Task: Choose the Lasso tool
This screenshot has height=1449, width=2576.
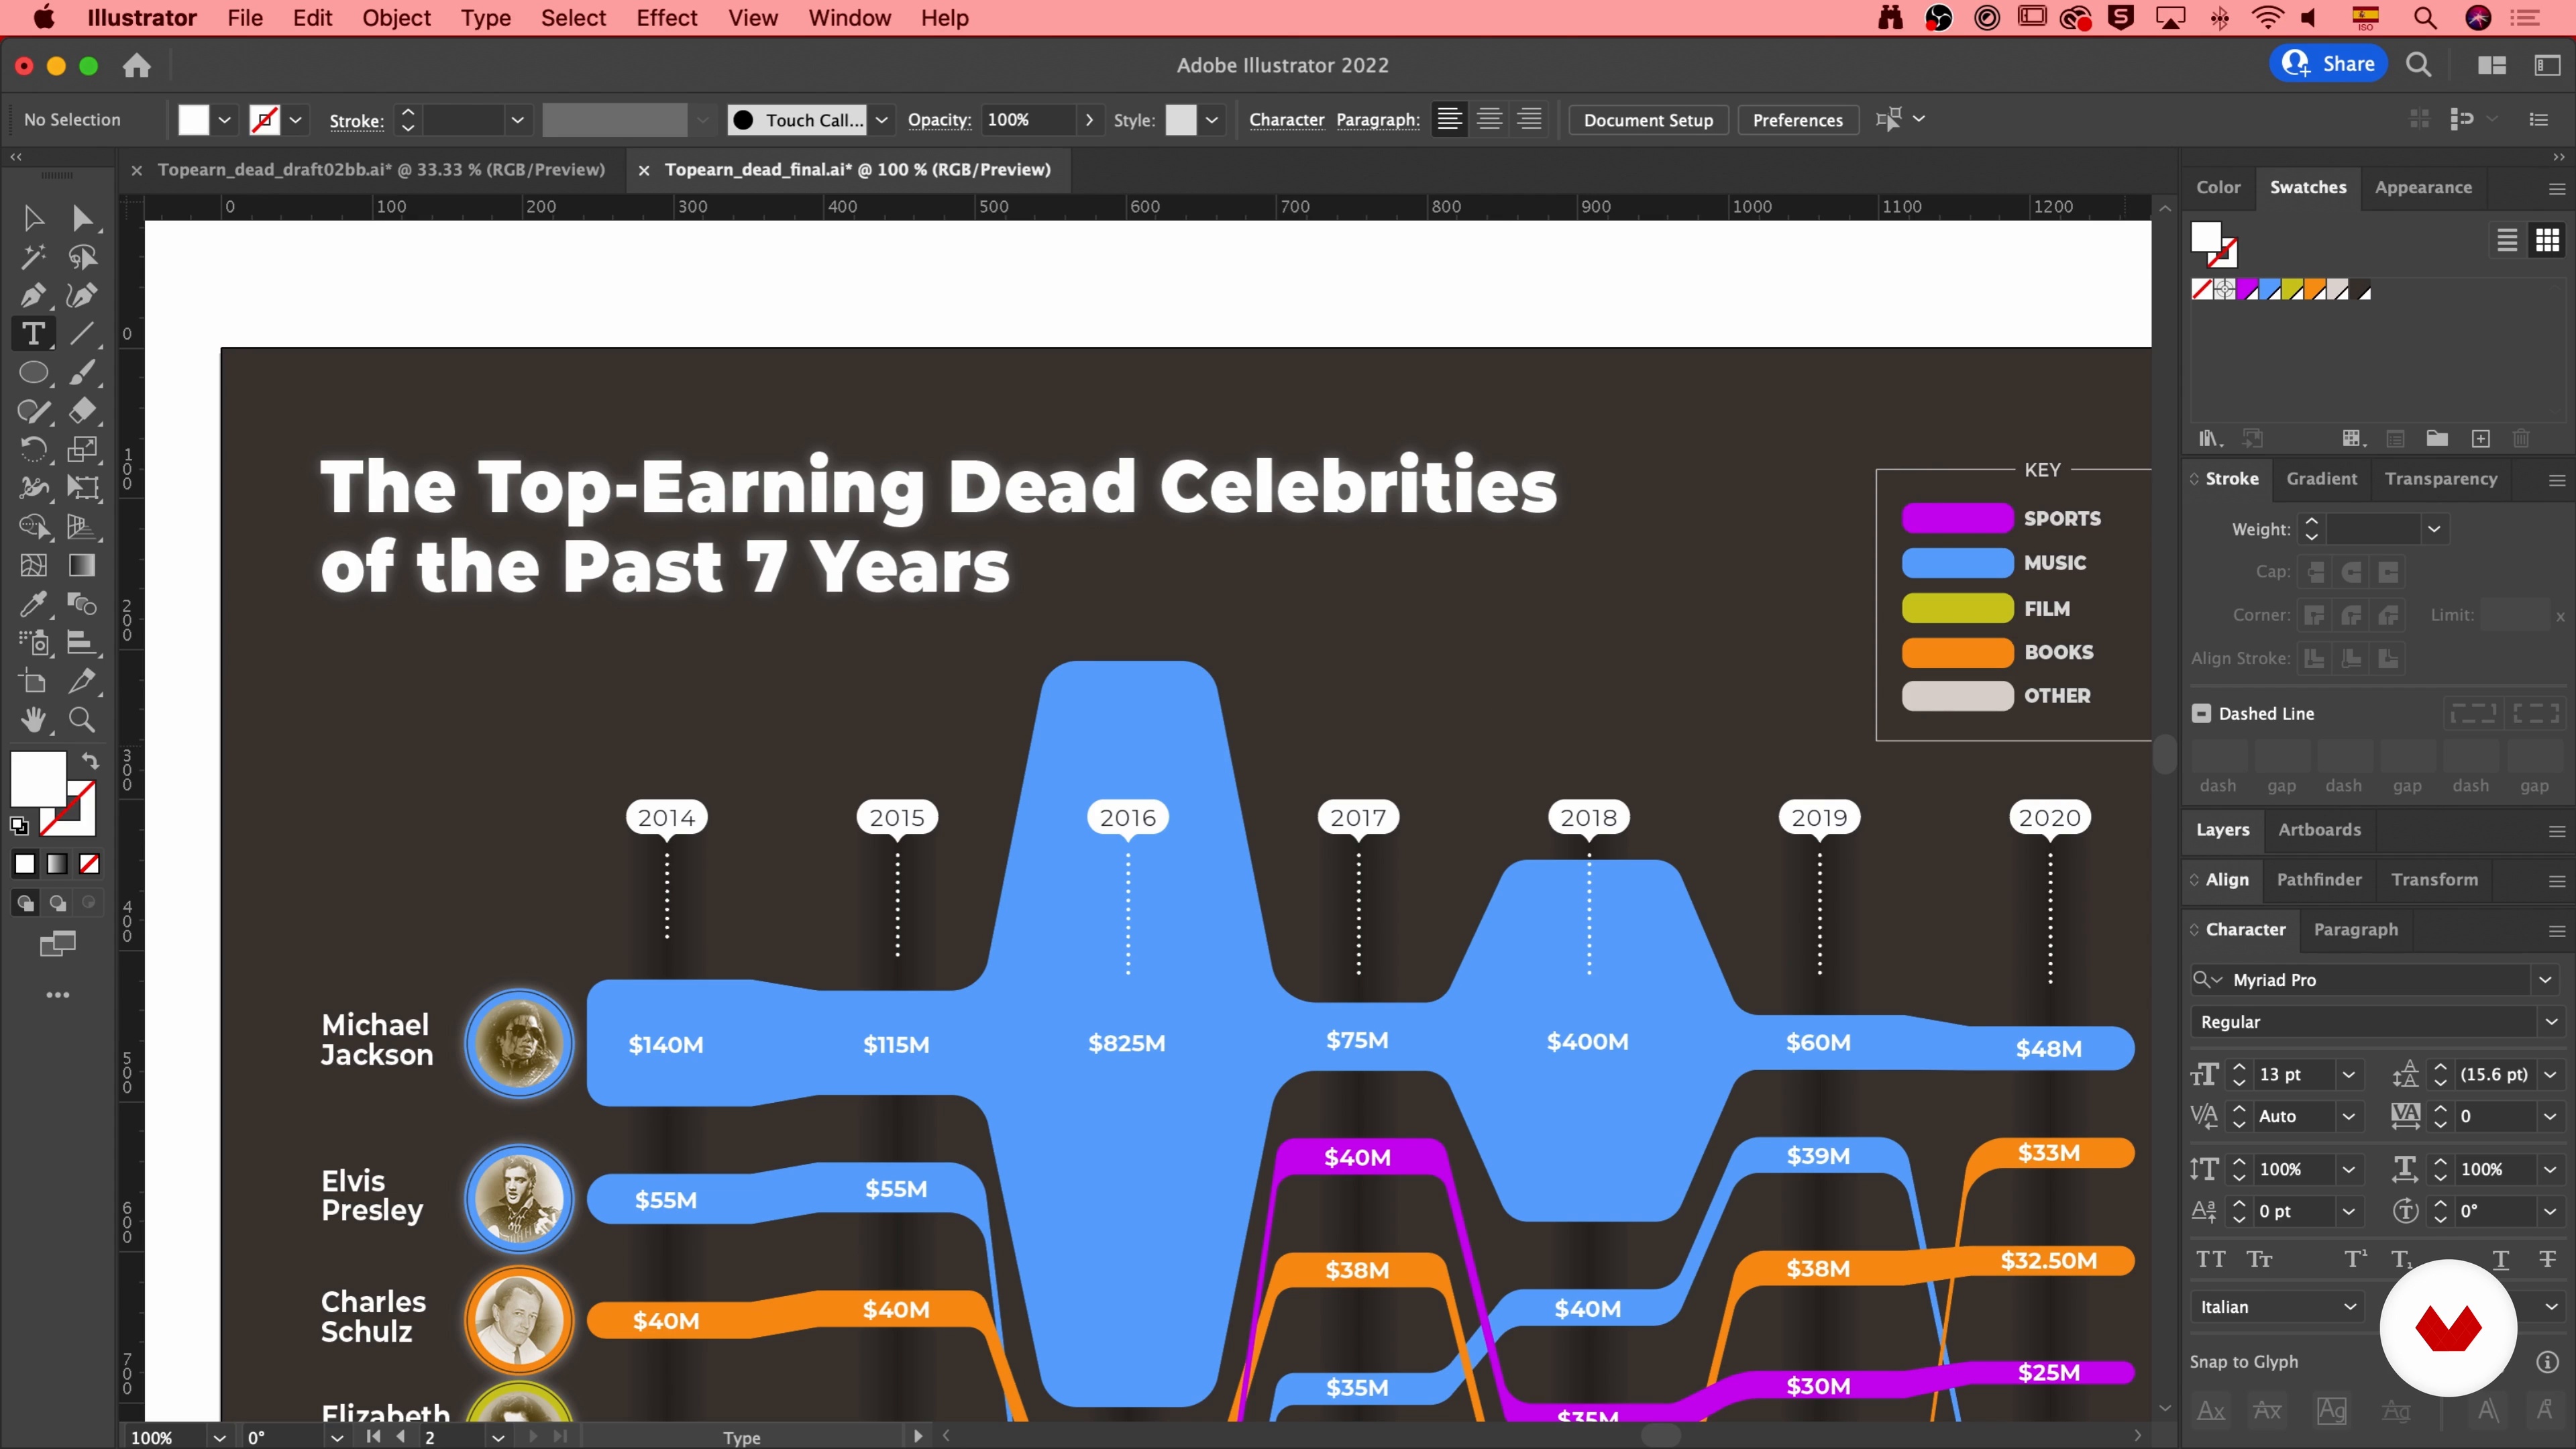Action: (82, 257)
